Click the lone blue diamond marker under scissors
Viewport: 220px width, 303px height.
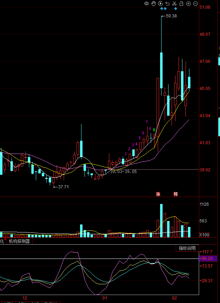(x=176, y=8)
